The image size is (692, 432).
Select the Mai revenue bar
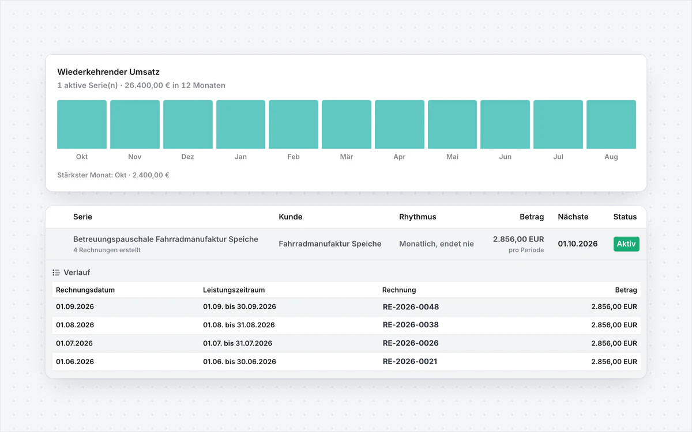pos(452,124)
